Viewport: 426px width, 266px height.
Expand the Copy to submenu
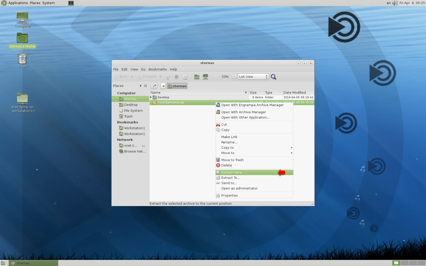pos(254,147)
